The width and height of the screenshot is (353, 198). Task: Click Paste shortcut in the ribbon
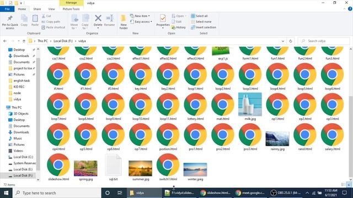point(54,27)
